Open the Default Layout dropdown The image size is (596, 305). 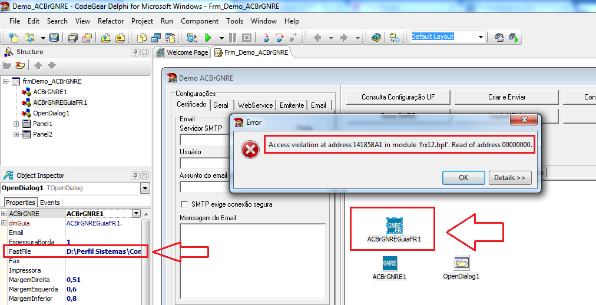pos(481,37)
